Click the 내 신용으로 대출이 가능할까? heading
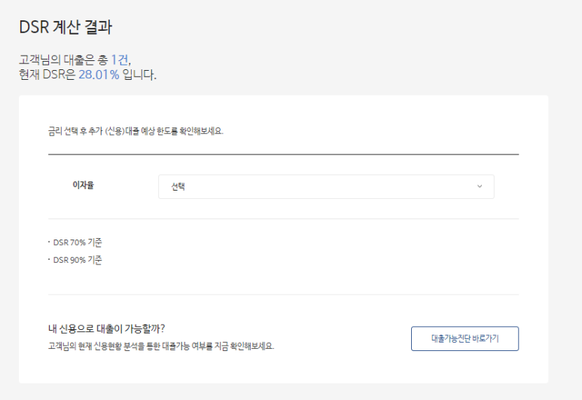Image resolution: width=582 pixels, height=400 pixels. (106, 328)
